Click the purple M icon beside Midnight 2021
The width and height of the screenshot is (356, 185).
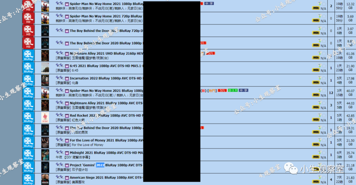click(67, 153)
